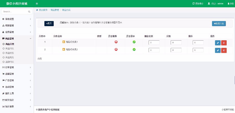Expand the 统计报表 menu chevron

[x=31, y=106]
